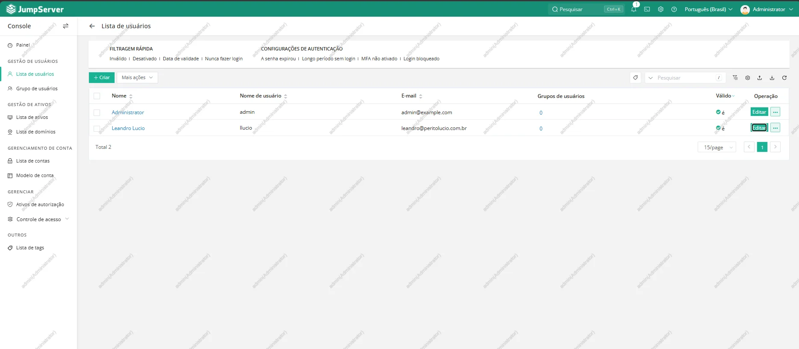Open the Português (Brasil) language dropdown
This screenshot has height=349, width=799.
pos(708,9)
